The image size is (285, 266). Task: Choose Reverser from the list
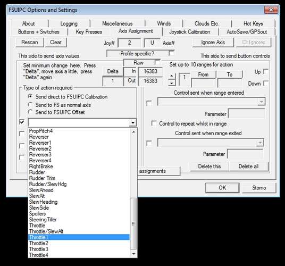pyautogui.click(x=79, y=137)
